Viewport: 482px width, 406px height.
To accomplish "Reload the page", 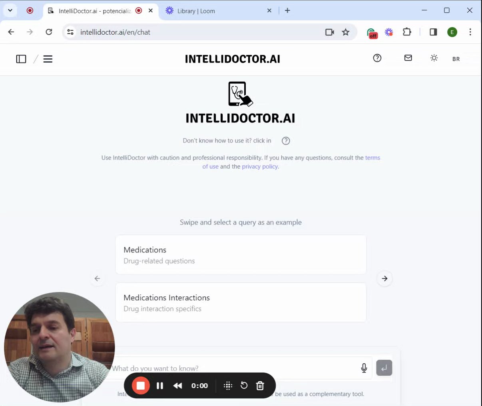I will pyautogui.click(x=49, y=32).
